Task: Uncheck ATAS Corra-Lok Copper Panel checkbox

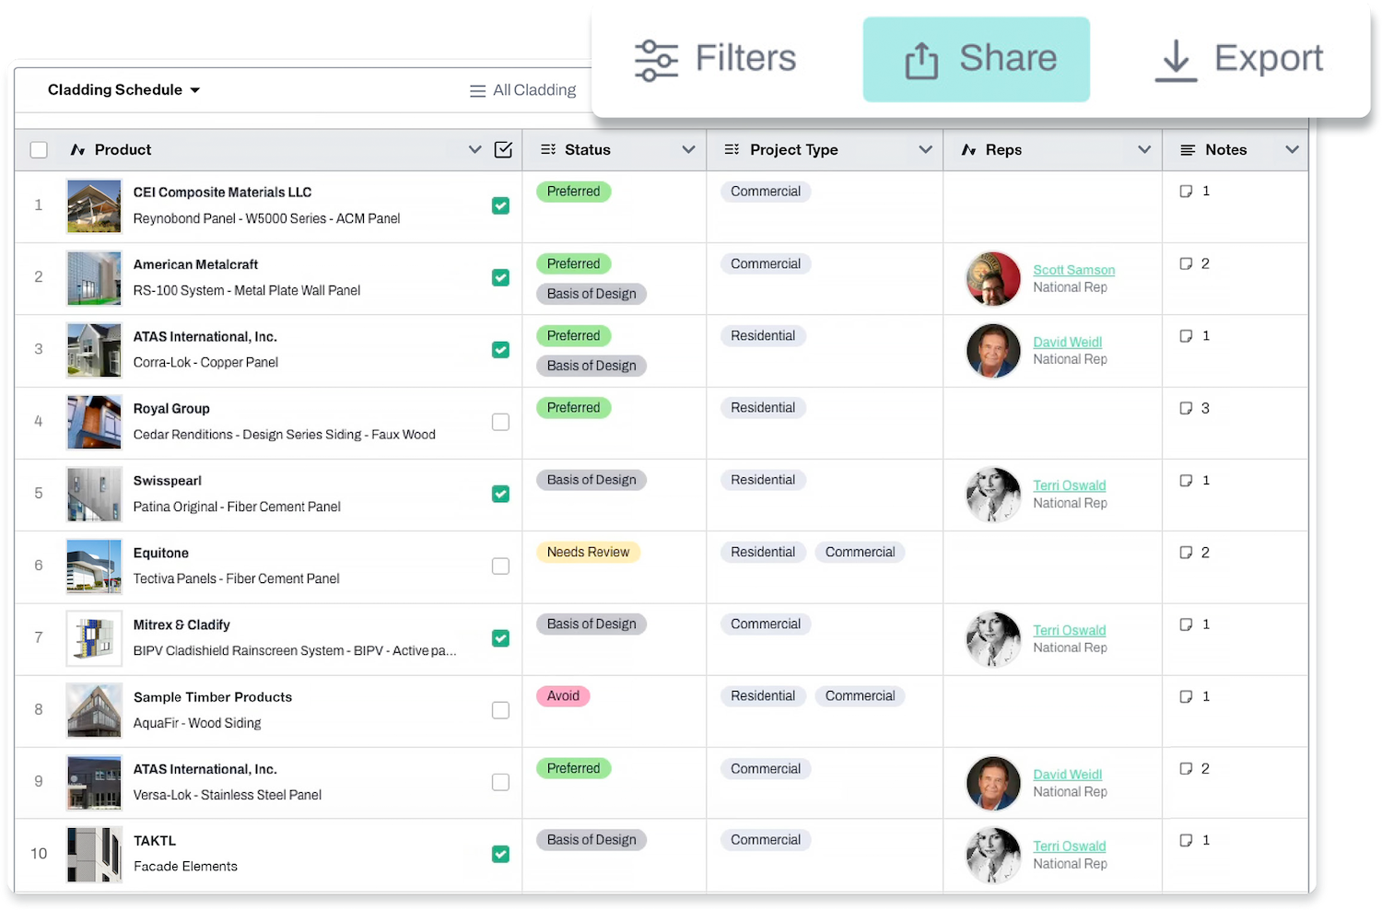Action: [500, 350]
